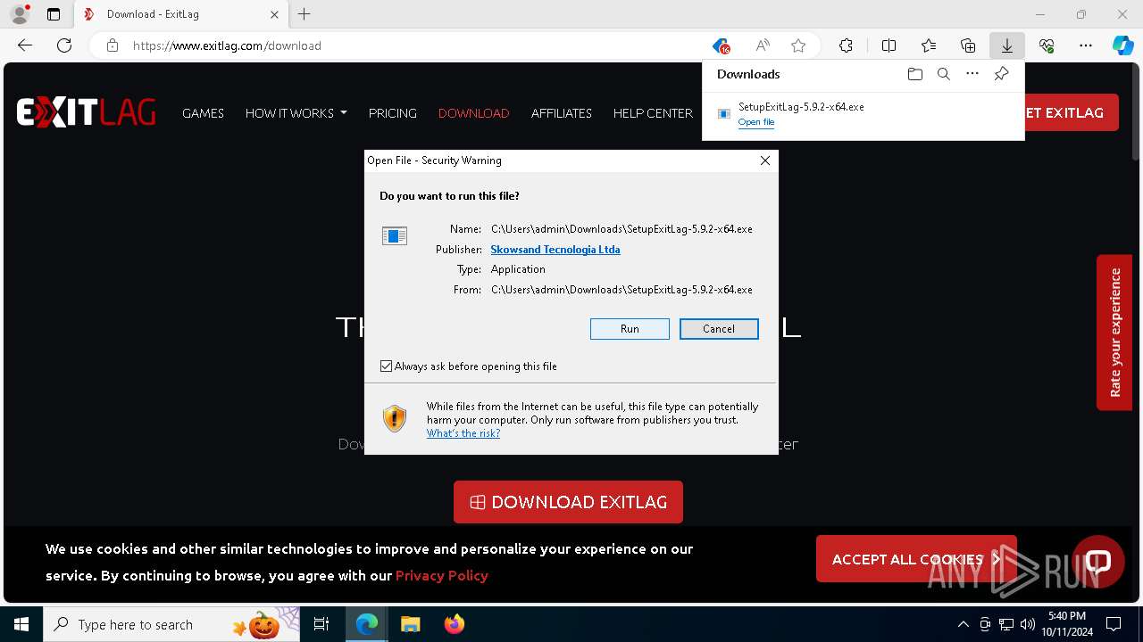Open the AFFILIATES page
The height and width of the screenshot is (642, 1143).
(561, 113)
